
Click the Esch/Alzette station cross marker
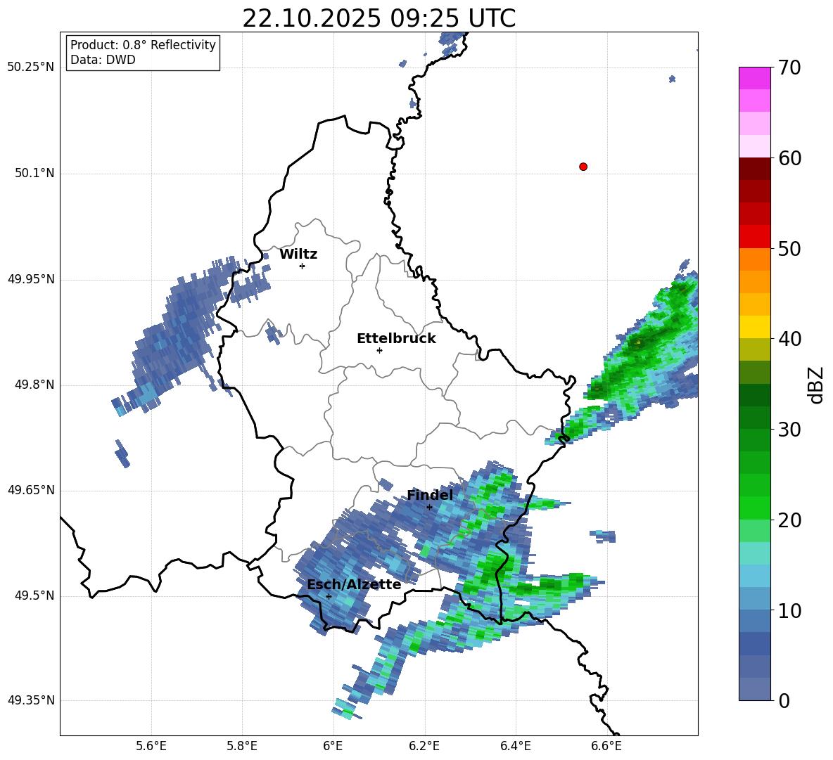(329, 596)
